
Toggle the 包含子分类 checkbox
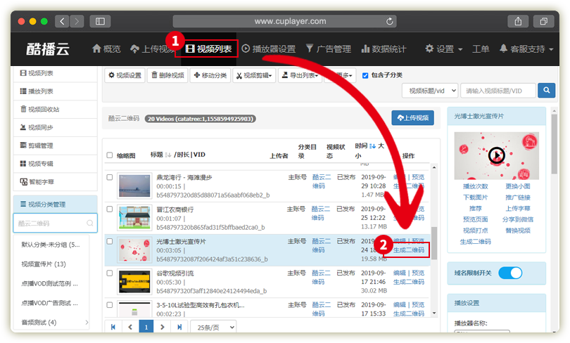click(x=365, y=75)
